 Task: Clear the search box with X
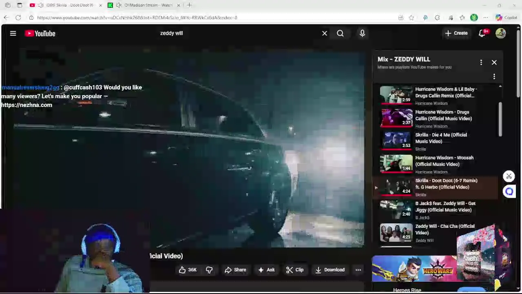(x=325, y=33)
